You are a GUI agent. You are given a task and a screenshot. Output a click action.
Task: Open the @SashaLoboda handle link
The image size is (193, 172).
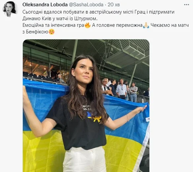coord(86,5)
